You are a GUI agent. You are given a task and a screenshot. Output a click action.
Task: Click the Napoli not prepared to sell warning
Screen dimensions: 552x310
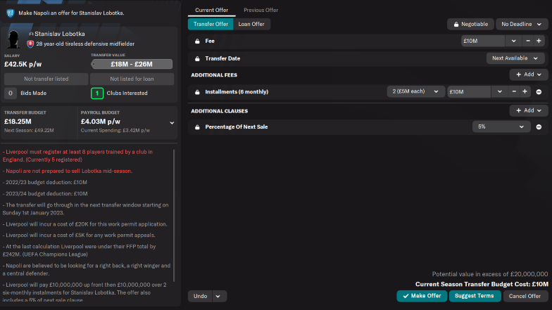(68, 172)
